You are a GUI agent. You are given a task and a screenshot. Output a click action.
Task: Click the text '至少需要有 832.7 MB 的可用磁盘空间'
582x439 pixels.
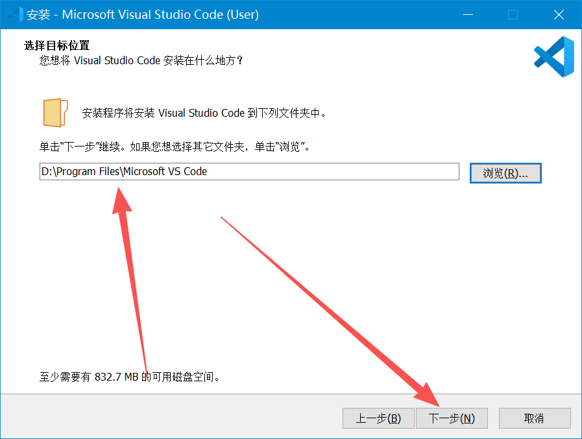[129, 377]
